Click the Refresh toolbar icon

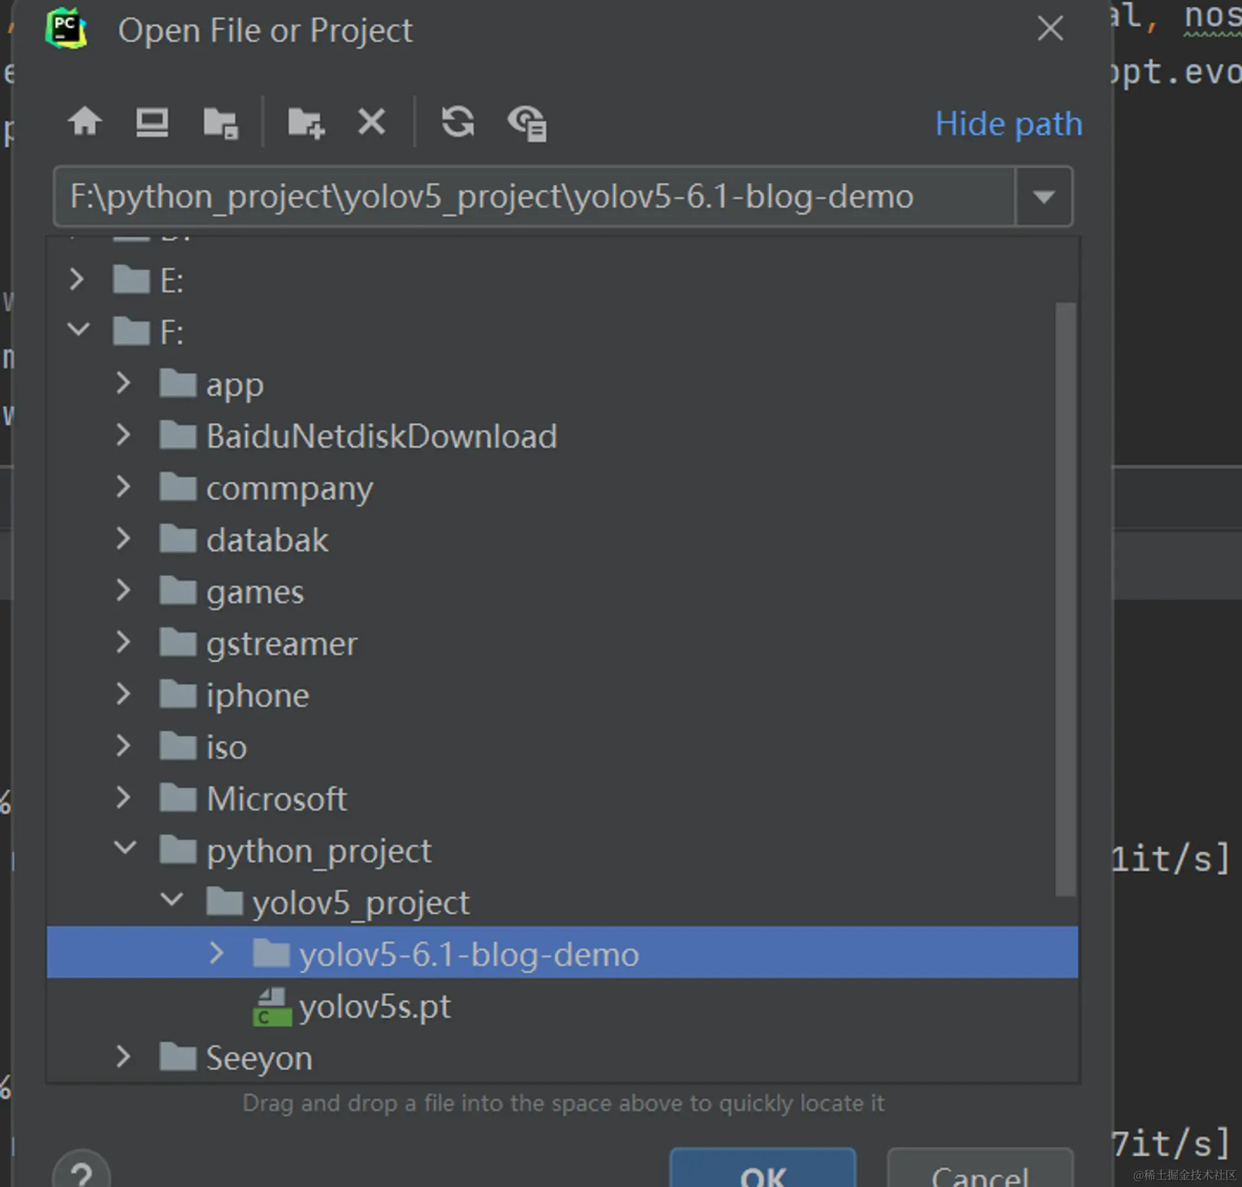tap(457, 122)
